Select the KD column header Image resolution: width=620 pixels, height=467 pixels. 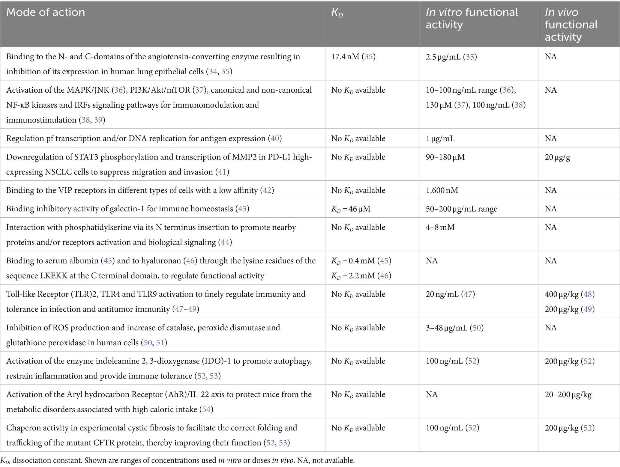point(337,13)
